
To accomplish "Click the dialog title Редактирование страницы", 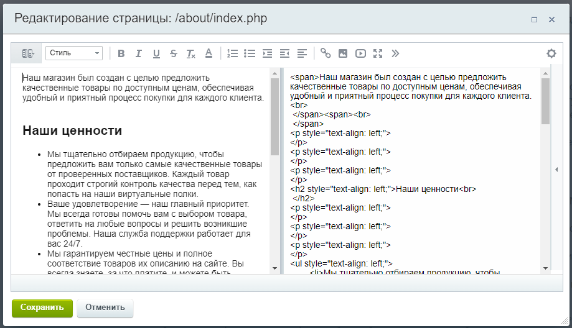I will (x=141, y=18).
